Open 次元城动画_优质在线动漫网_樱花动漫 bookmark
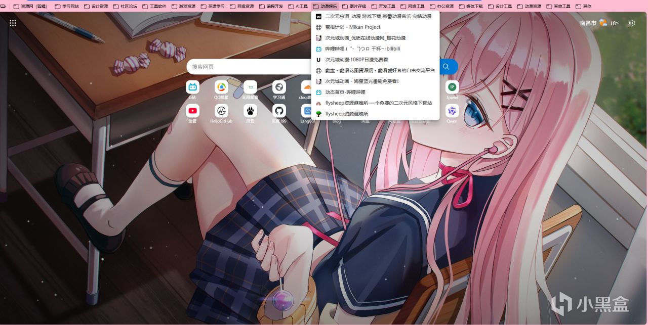Image resolution: width=648 pixels, height=325 pixels. coord(375,38)
